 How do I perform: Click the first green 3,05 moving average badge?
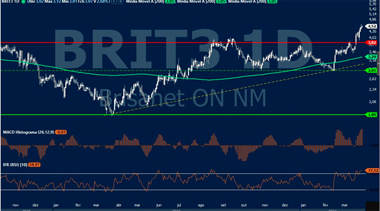tap(170, 2)
